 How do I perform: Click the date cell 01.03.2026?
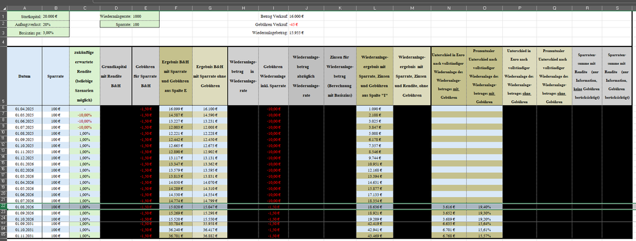24,176
